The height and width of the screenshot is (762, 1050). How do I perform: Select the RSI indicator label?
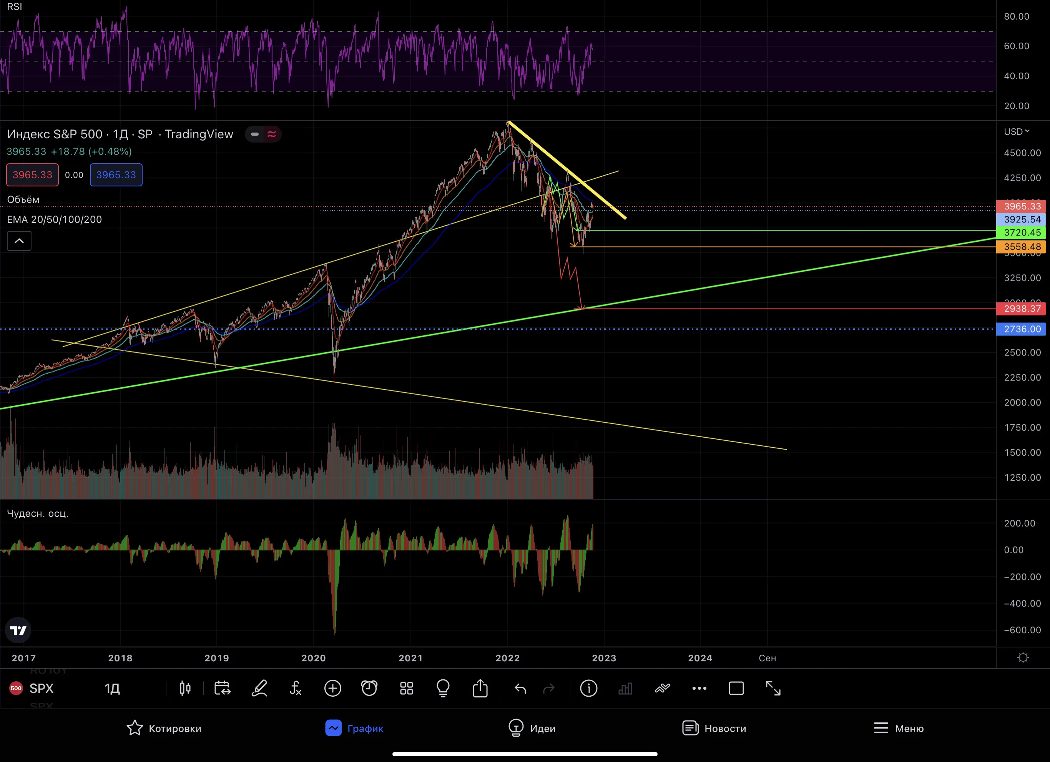tap(14, 7)
